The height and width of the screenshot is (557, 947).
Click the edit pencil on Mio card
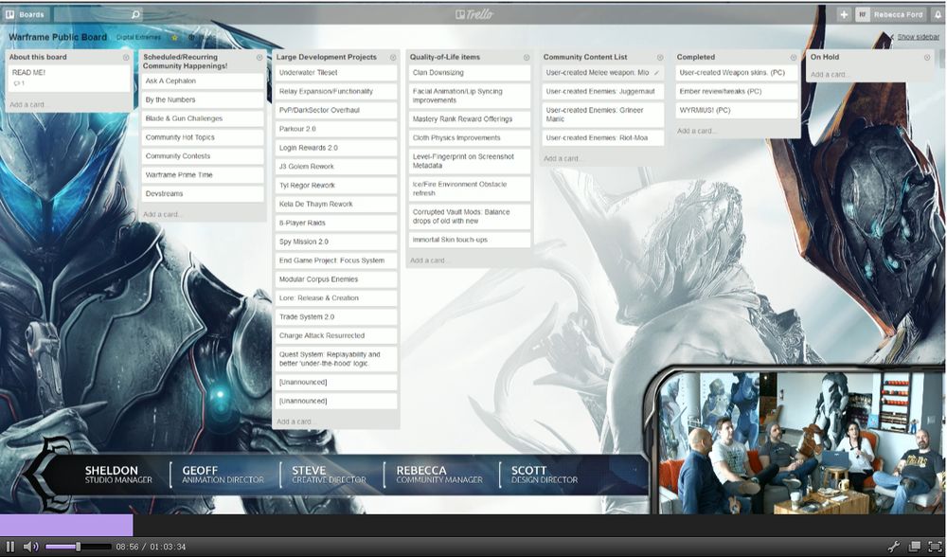(x=656, y=73)
